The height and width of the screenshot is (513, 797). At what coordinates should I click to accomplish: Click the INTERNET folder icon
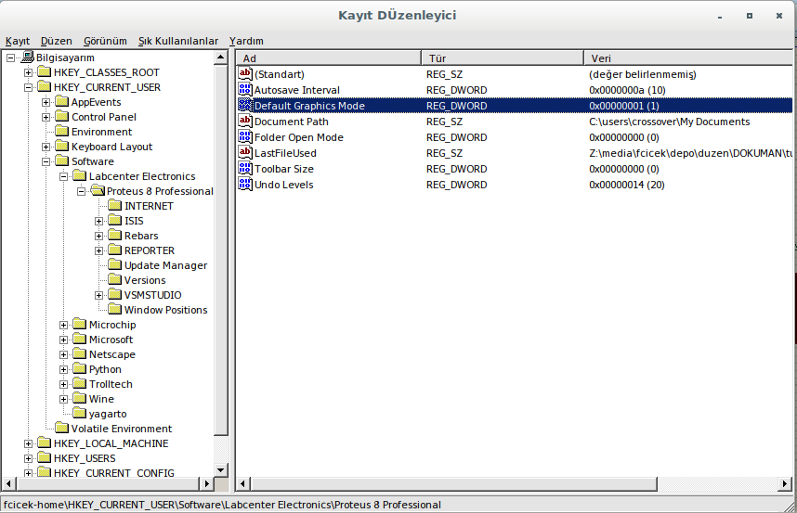click(115, 206)
